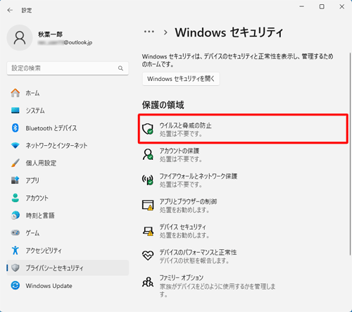Click the virus protection shield icon
The image size is (352, 312).
(x=148, y=129)
